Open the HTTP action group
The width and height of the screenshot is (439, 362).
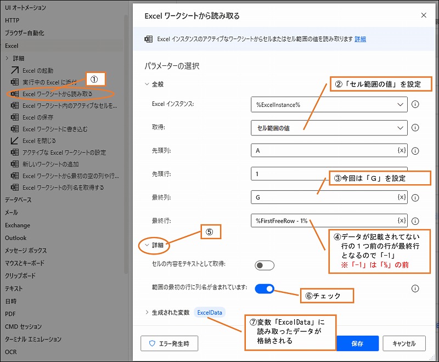point(12,20)
